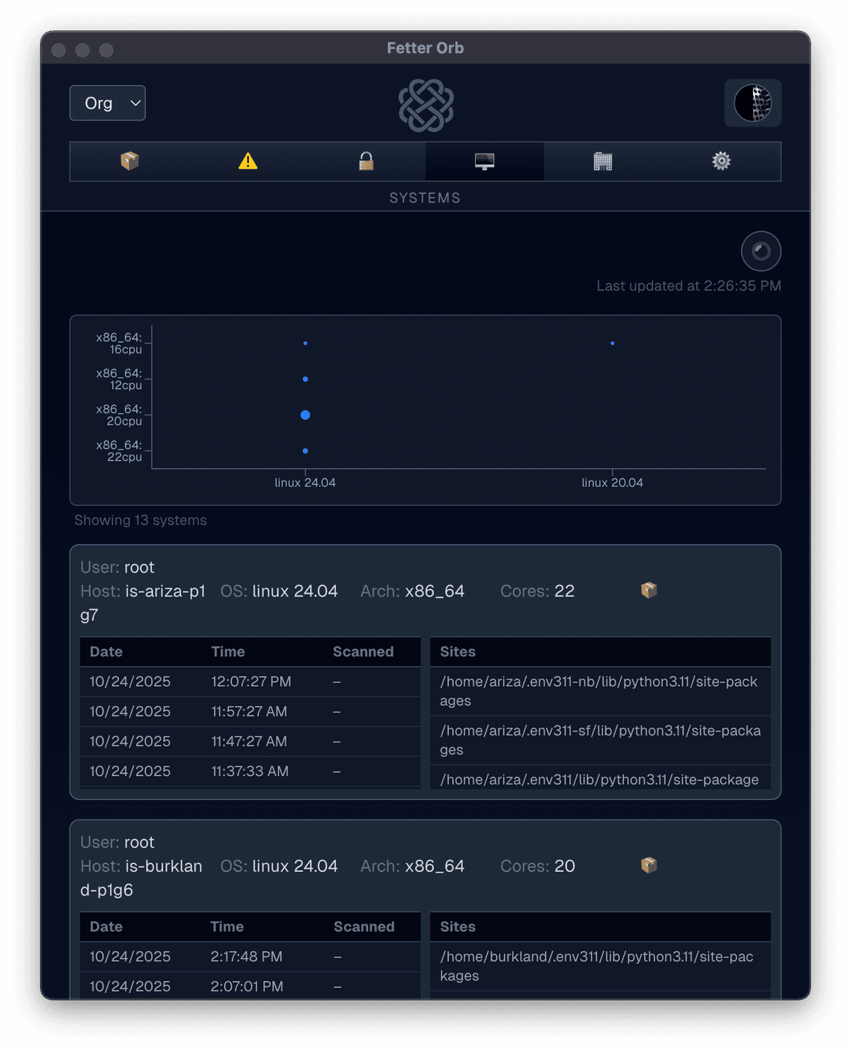
Task: Click the x86_64 16cpu dot under linux 20.04
Action: (x=613, y=343)
